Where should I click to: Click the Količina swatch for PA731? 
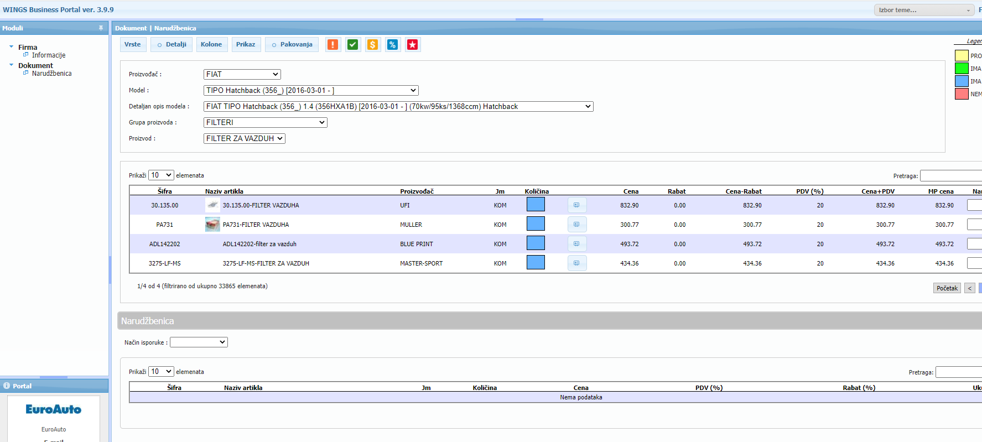[x=536, y=224]
